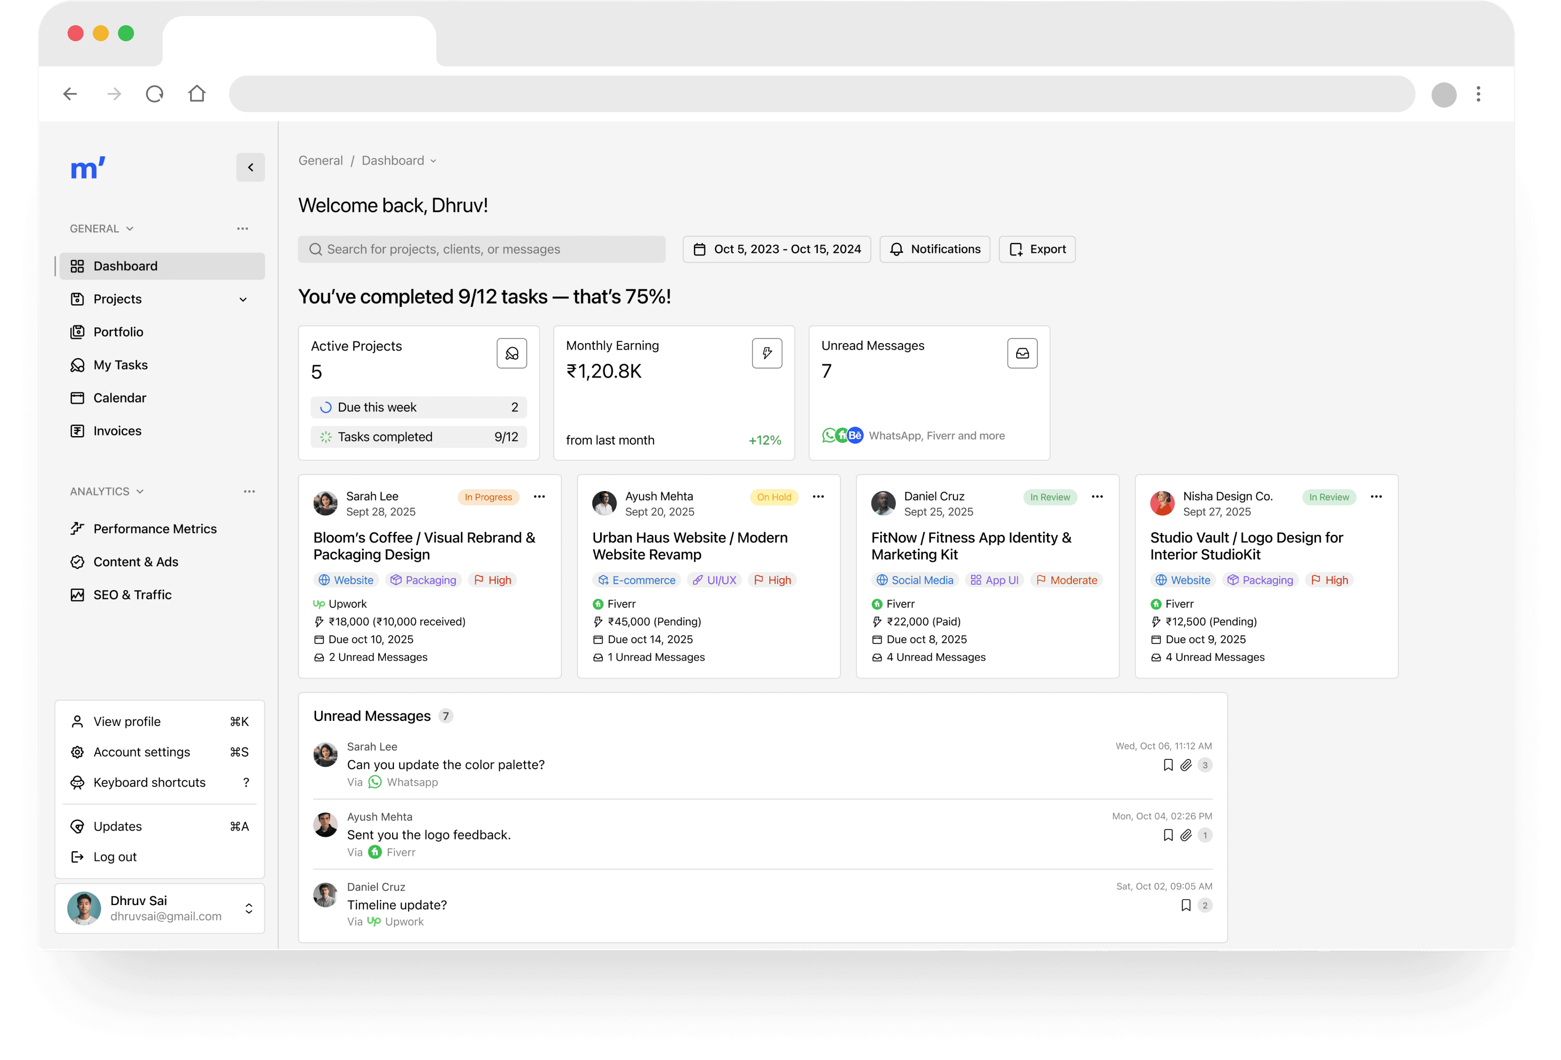Collapse the sidebar with the chevron button

tap(250, 167)
